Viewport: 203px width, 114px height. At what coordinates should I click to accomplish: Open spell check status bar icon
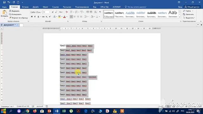click(33, 106)
